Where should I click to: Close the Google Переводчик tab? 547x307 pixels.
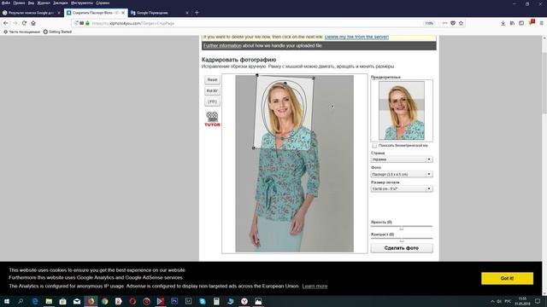[187, 13]
